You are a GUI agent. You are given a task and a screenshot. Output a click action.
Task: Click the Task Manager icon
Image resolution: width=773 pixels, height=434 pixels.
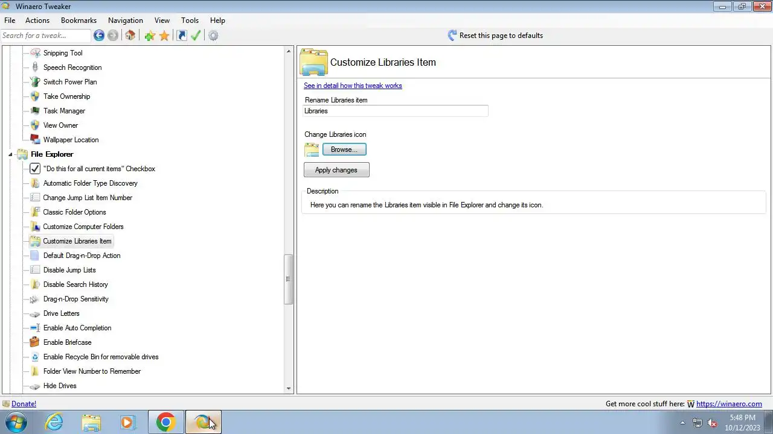tap(35, 111)
